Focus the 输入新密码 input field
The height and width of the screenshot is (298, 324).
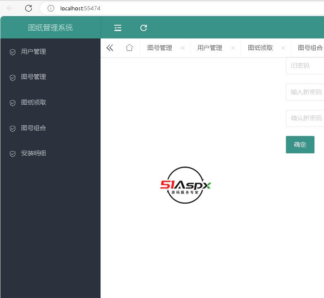tap(305, 92)
